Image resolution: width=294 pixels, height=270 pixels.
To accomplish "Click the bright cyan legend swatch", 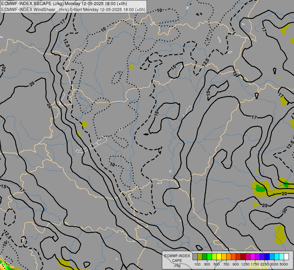I will pos(277,257).
